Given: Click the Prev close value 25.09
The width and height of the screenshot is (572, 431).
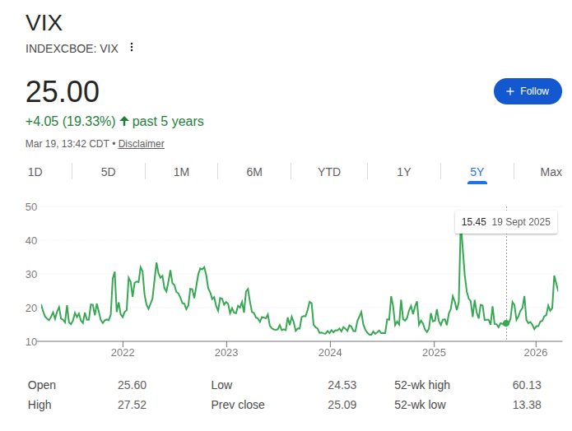Looking at the screenshot, I should coord(342,405).
